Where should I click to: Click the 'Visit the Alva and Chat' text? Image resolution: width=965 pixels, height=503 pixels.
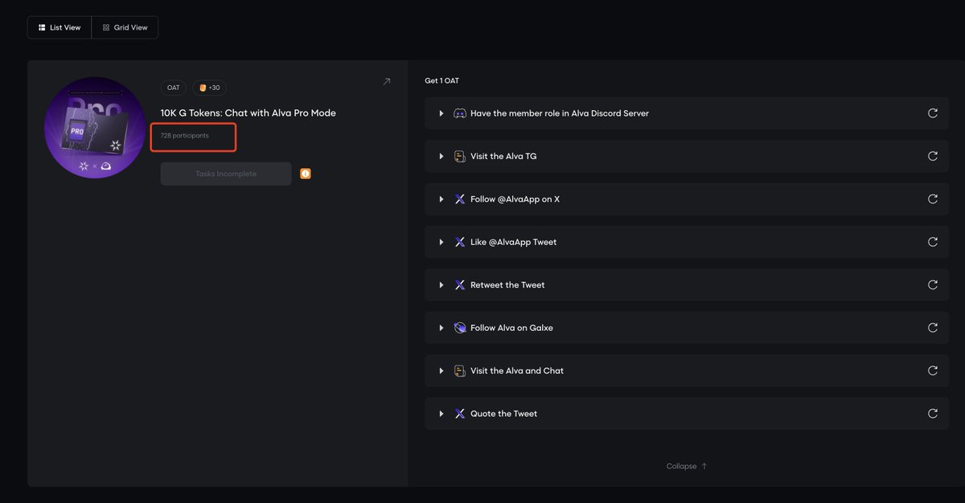point(517,370)
